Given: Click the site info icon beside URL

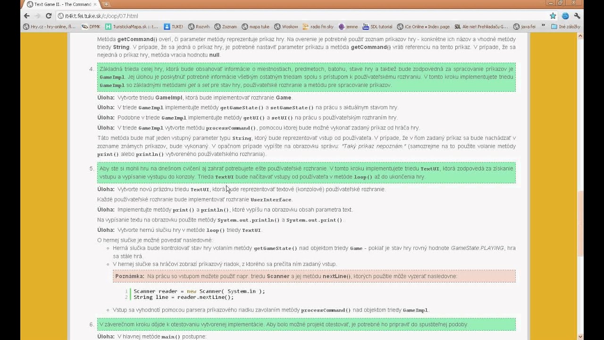Looking at the screenshot, I should click(60, 16).
